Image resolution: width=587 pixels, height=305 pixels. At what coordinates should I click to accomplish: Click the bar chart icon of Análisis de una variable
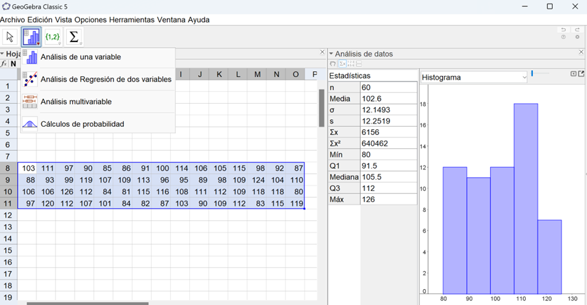click(30, 57)
